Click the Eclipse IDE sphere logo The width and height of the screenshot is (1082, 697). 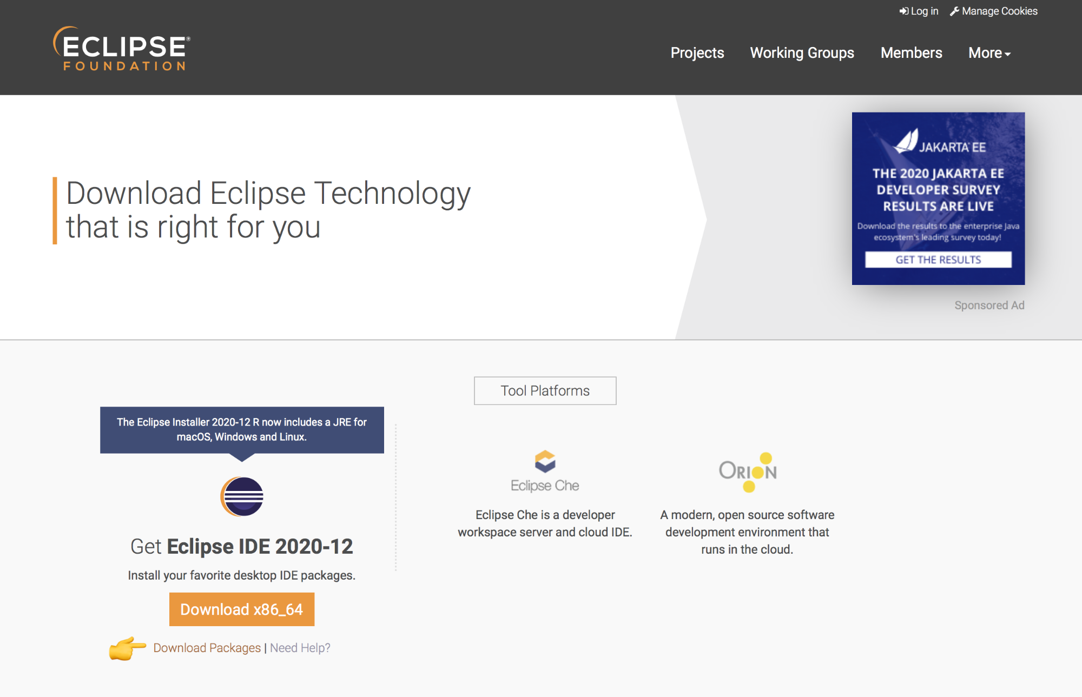242,496
